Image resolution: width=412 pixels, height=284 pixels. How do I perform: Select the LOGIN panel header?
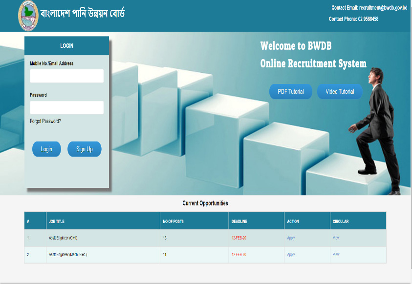coord(66,46)
